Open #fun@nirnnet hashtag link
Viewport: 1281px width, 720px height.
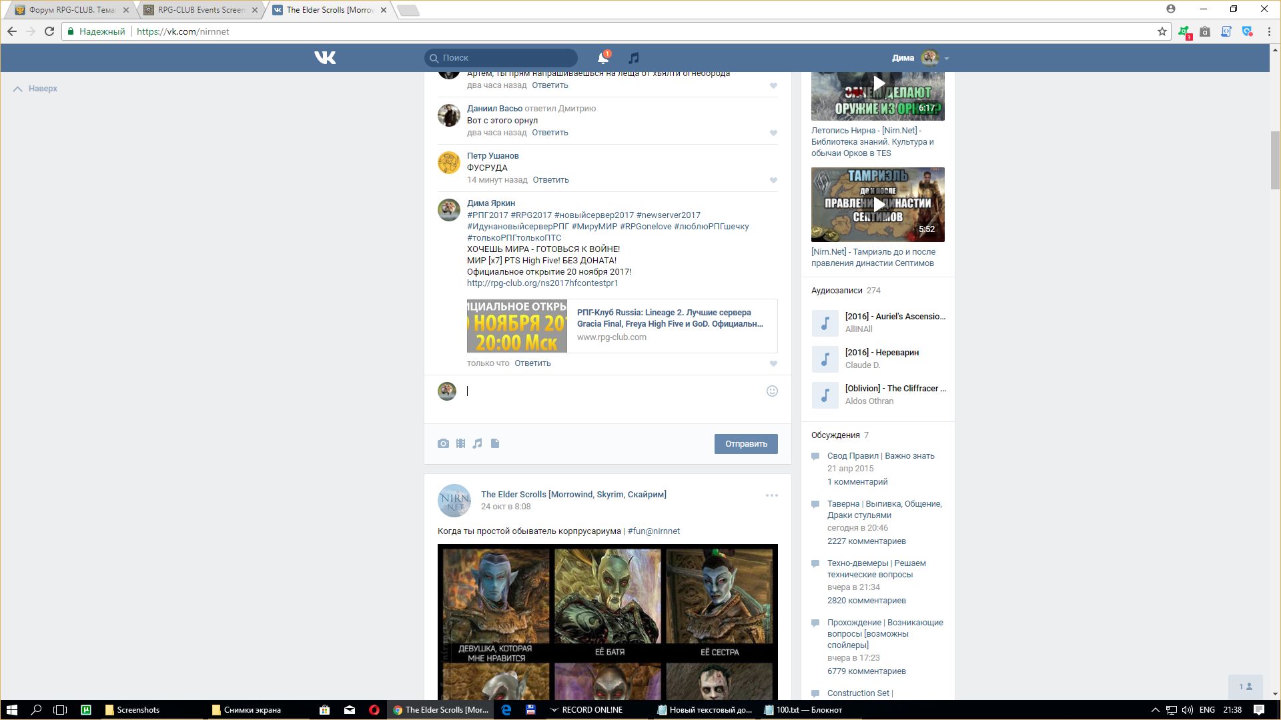click(654, 531)
